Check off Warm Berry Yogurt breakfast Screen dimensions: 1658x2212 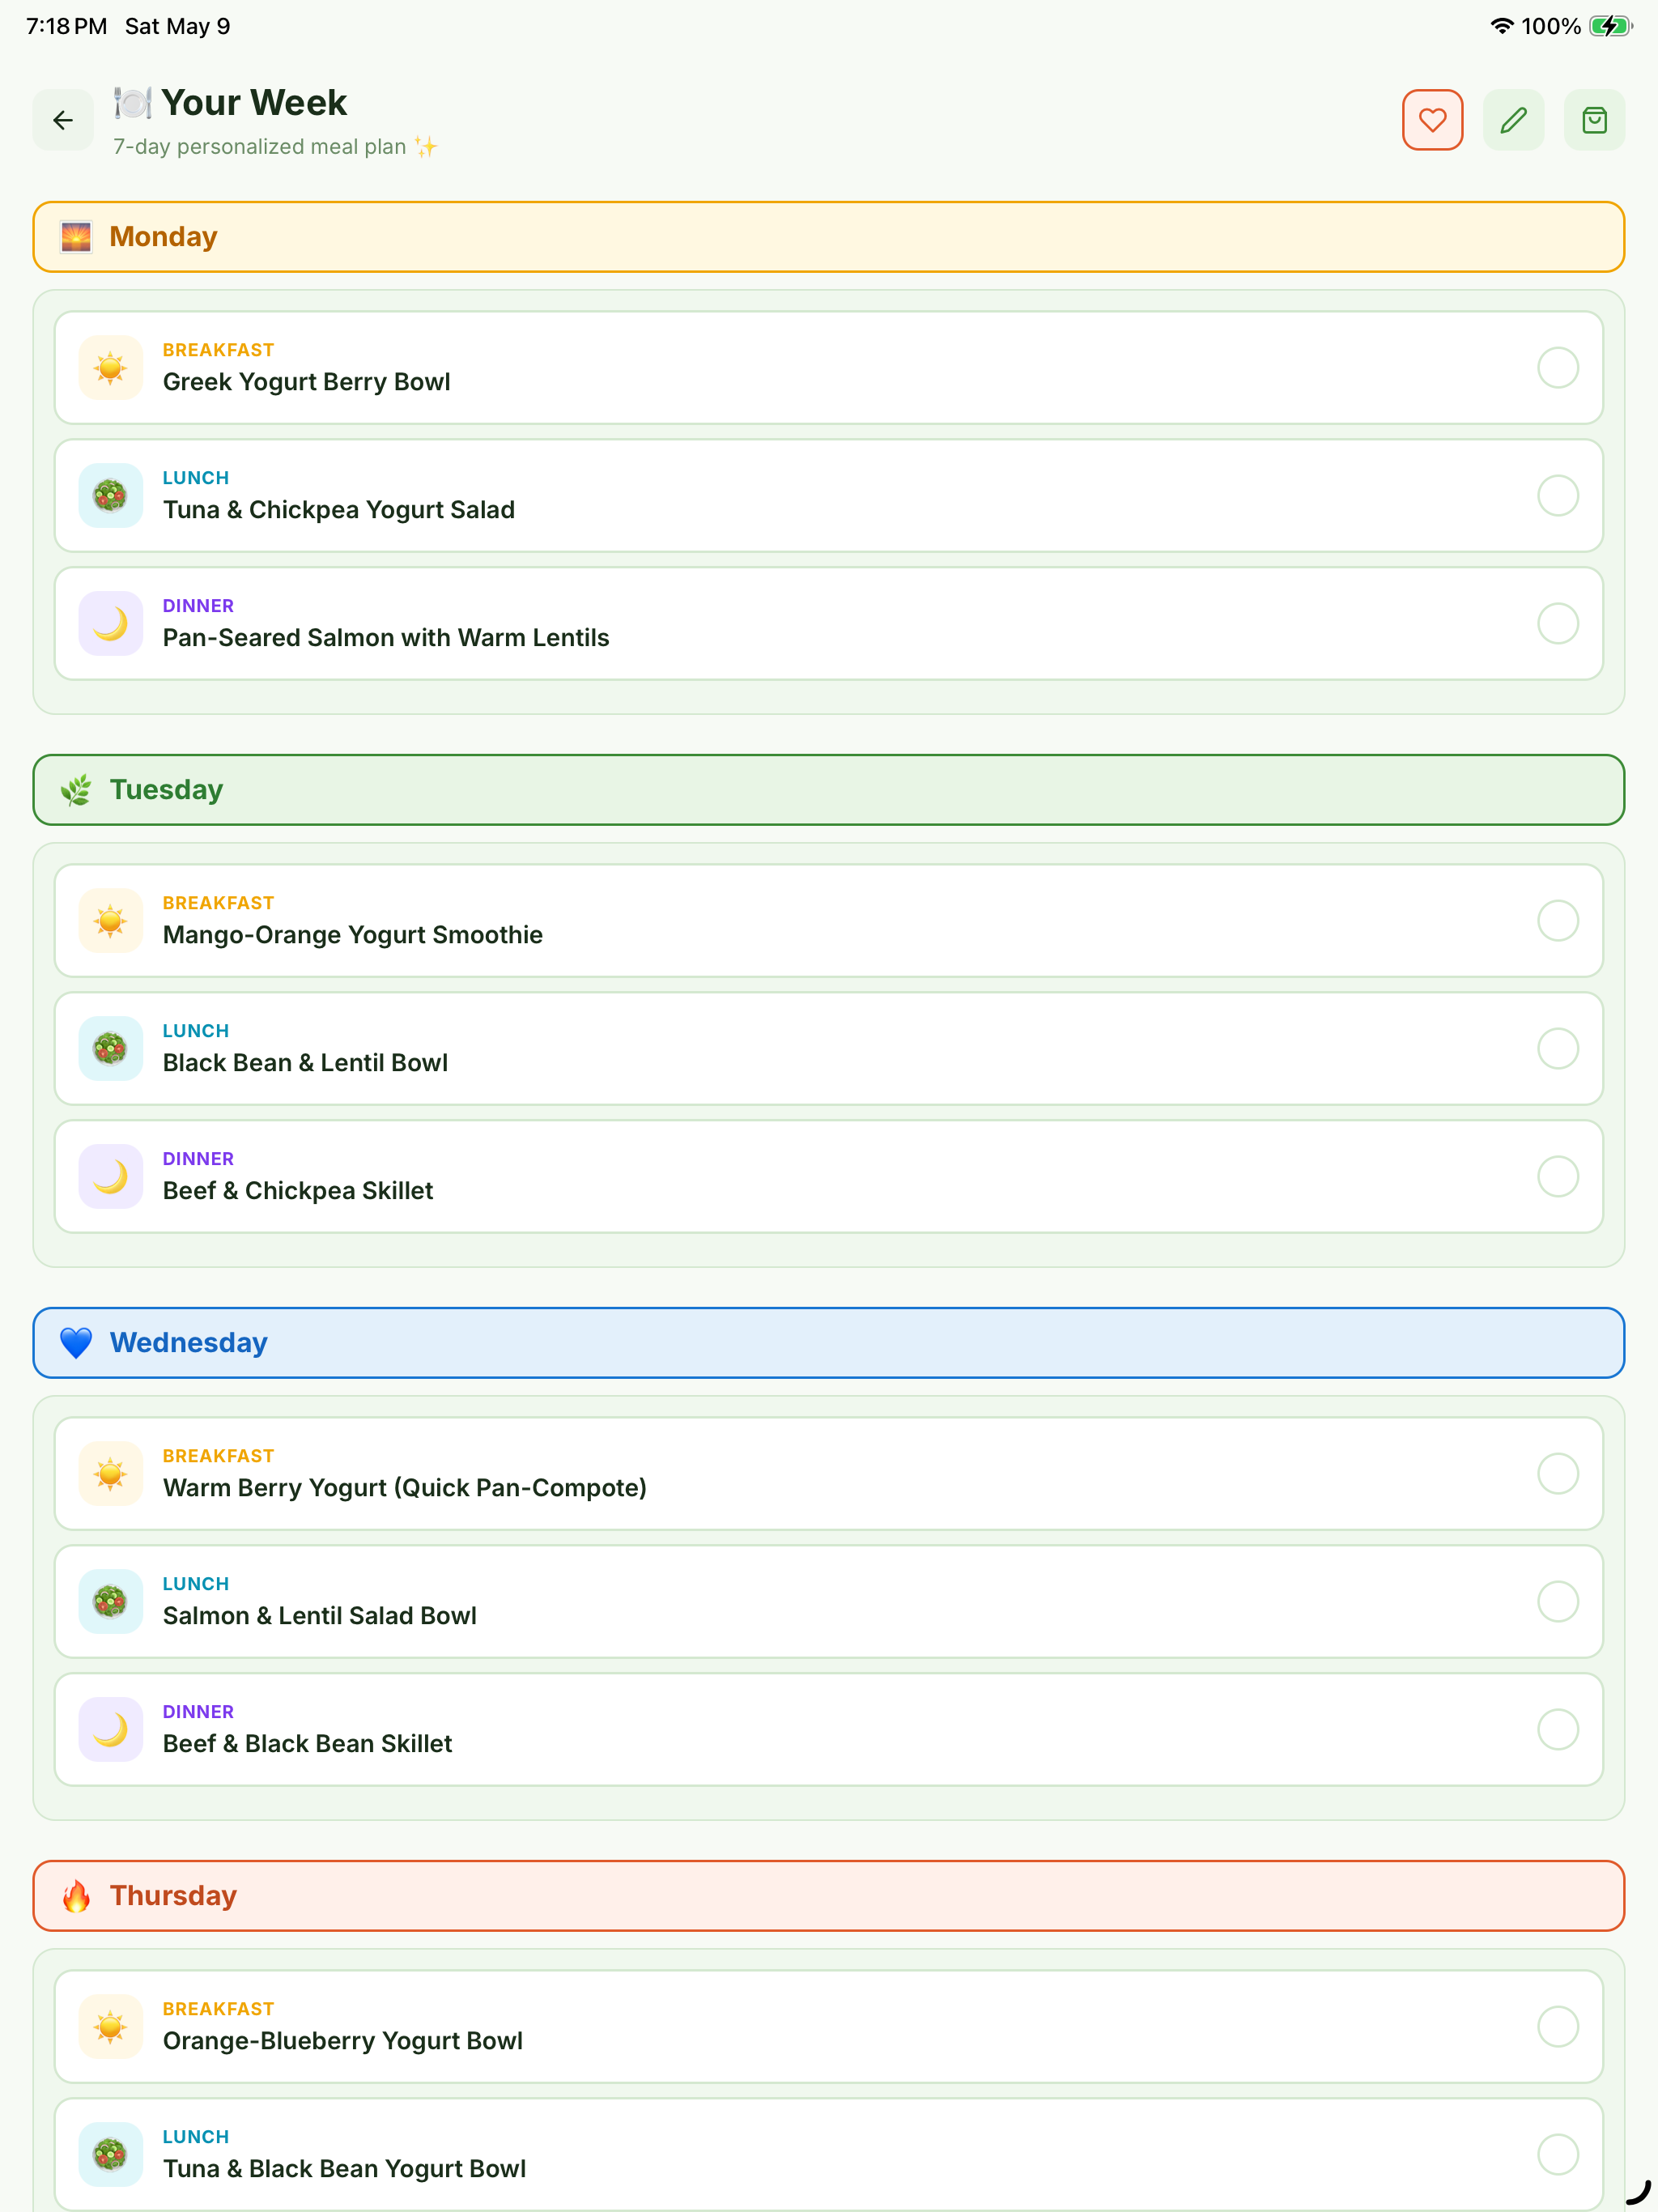point(1558,1474)
